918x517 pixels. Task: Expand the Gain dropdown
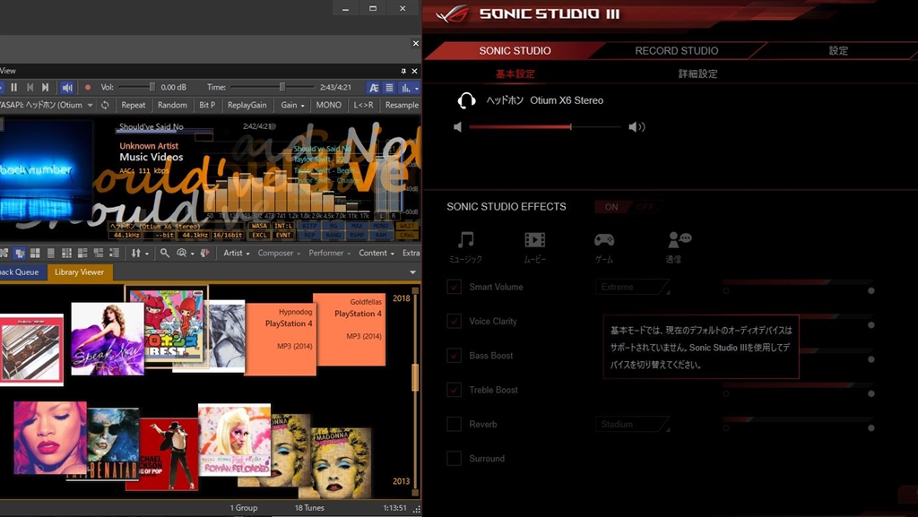pyautogui.click(x=291, y=105)
